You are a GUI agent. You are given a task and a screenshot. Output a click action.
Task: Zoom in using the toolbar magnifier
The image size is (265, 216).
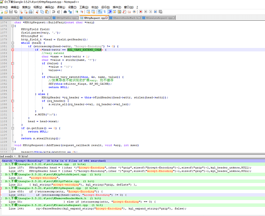(x=77, y=12)
